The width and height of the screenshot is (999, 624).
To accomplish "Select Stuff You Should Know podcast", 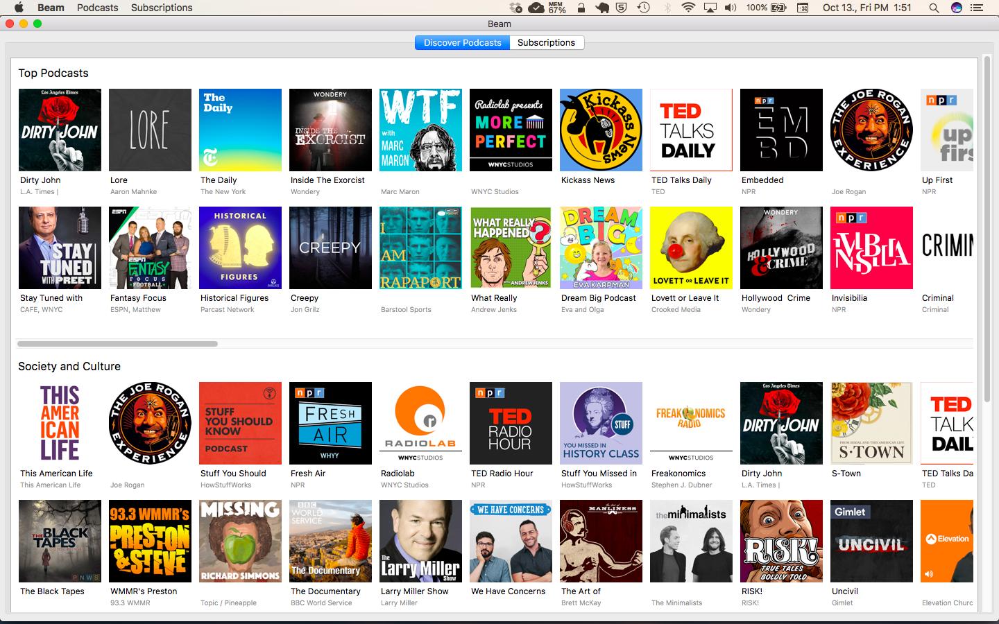I will point(240,423).
